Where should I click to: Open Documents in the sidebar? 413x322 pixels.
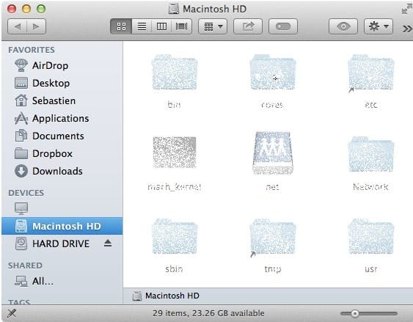pos(62,136)
